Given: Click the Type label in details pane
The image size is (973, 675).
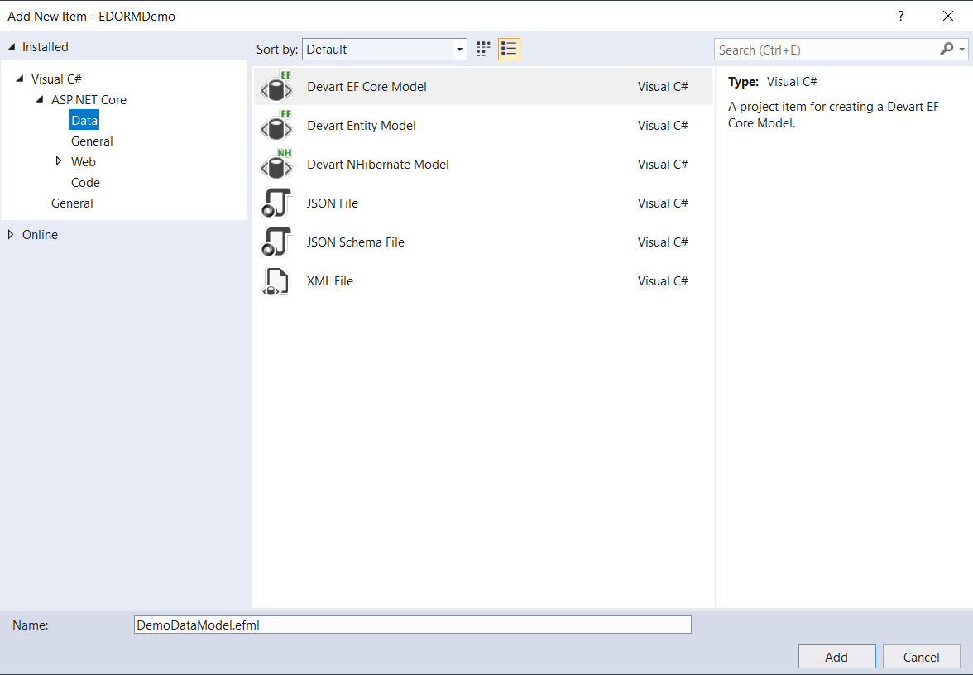Looking at the screenshot, I should 743,82.
